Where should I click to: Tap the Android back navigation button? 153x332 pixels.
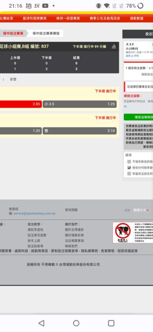coord(41,323)
